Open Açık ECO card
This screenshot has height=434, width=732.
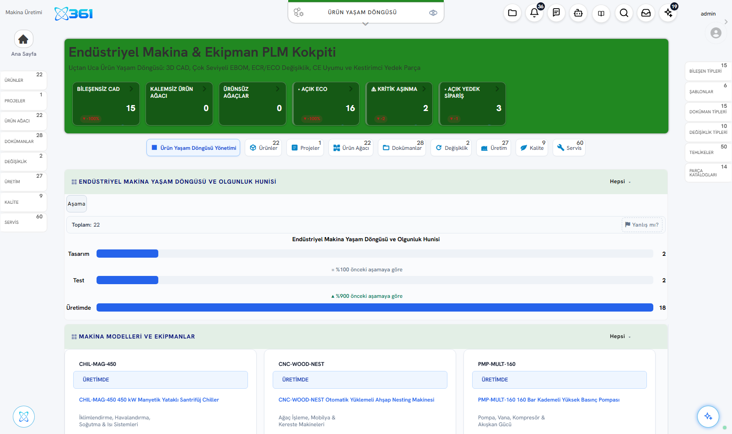(326, 104)
